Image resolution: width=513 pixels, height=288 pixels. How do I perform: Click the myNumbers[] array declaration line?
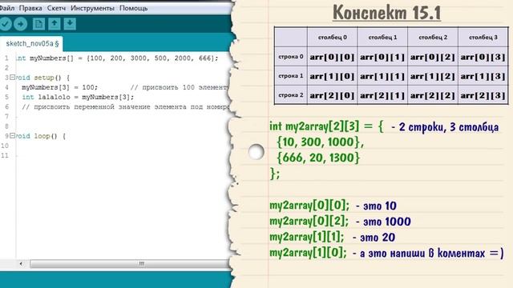pos(117,58)
